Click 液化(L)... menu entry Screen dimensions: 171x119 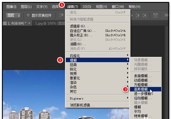pos(98,40)
